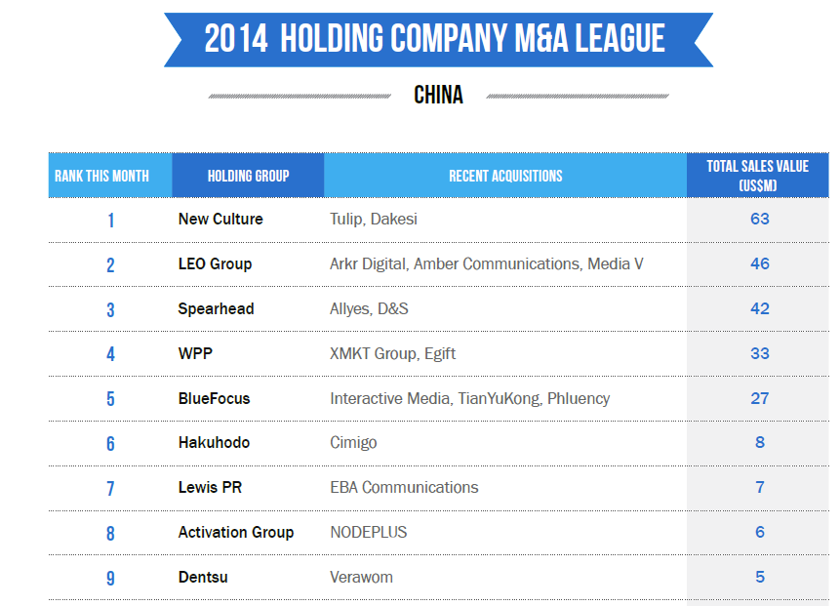
Task: Click the Total Sales Value column header
Action: point(757,176)
